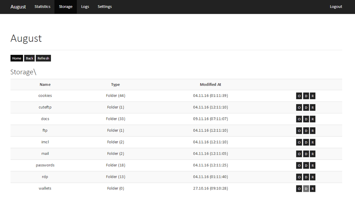
Task: Reload the listing with Refresh button
Action: tap(43, 58)
